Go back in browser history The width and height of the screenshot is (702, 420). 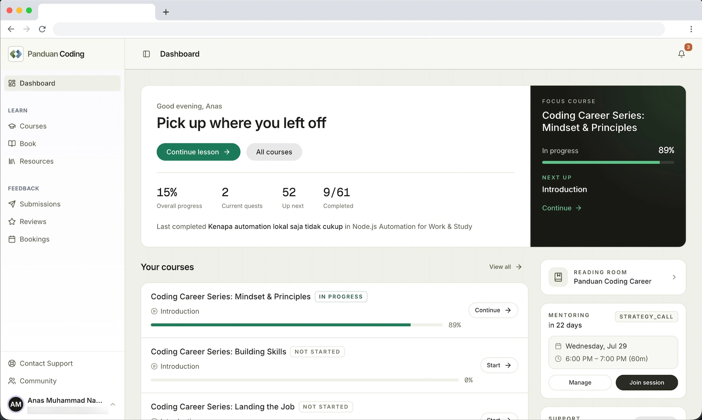11,29
